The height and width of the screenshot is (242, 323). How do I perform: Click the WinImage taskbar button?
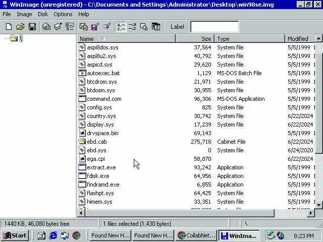click(x=239, y=235)
